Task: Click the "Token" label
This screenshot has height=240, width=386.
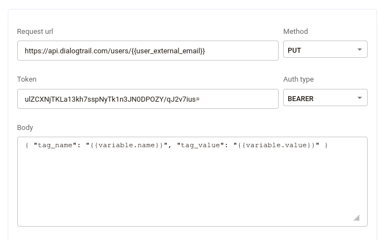Action: [27, 79]
